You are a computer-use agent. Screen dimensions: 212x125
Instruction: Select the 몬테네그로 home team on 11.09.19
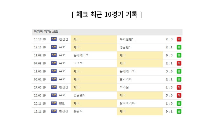tap(81, 55)
